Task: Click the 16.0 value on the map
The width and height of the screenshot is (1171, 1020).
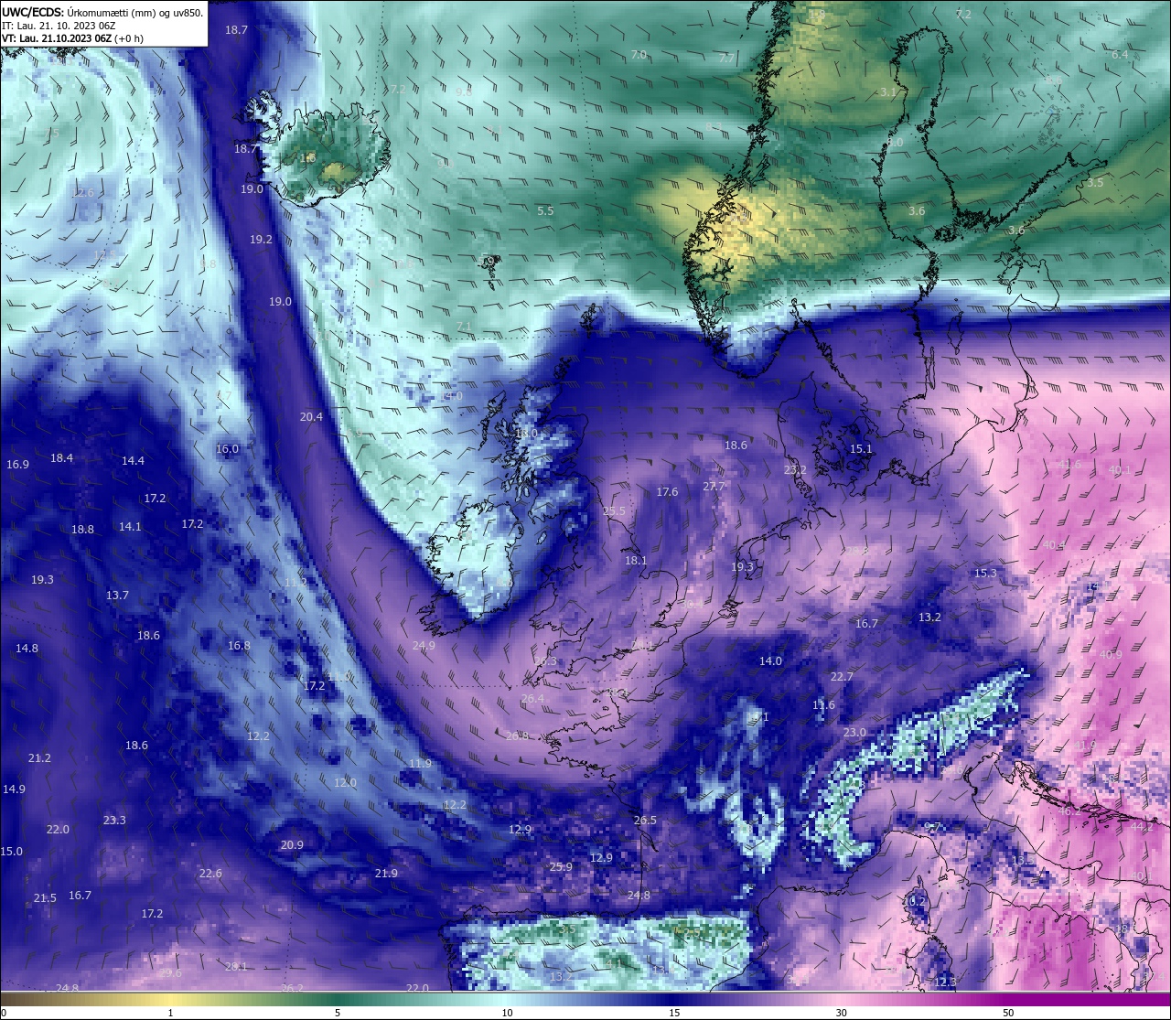Action: [x=227, y=449]
